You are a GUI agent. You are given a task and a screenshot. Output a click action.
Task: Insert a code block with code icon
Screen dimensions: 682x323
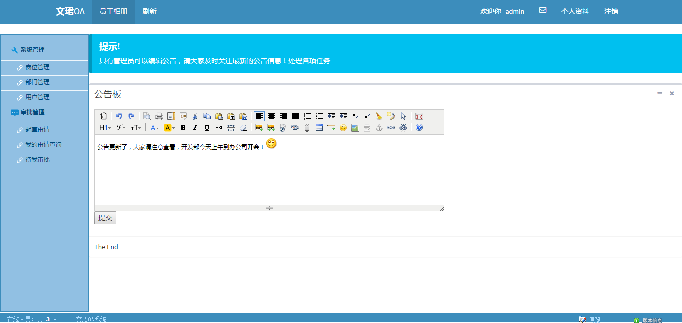[183, 116]
